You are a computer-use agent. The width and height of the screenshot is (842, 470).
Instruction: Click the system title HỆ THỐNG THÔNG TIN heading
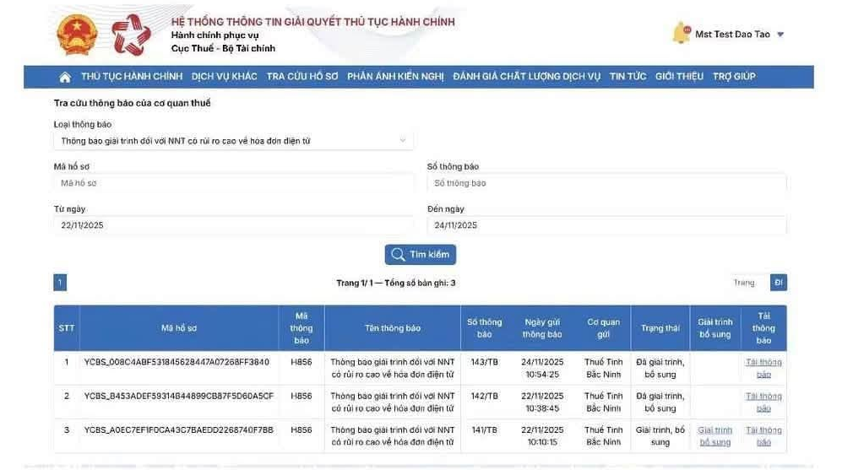point(313,22)
